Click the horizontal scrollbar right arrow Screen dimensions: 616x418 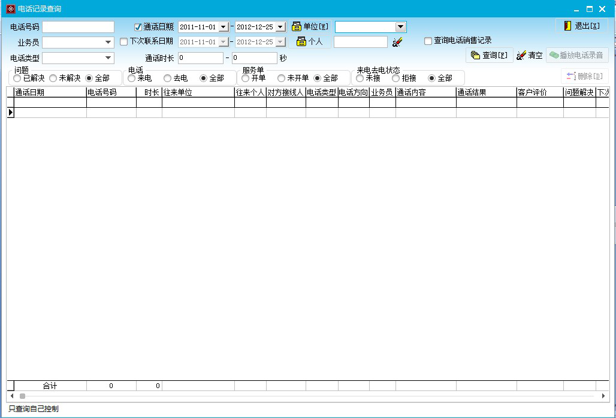603,396
